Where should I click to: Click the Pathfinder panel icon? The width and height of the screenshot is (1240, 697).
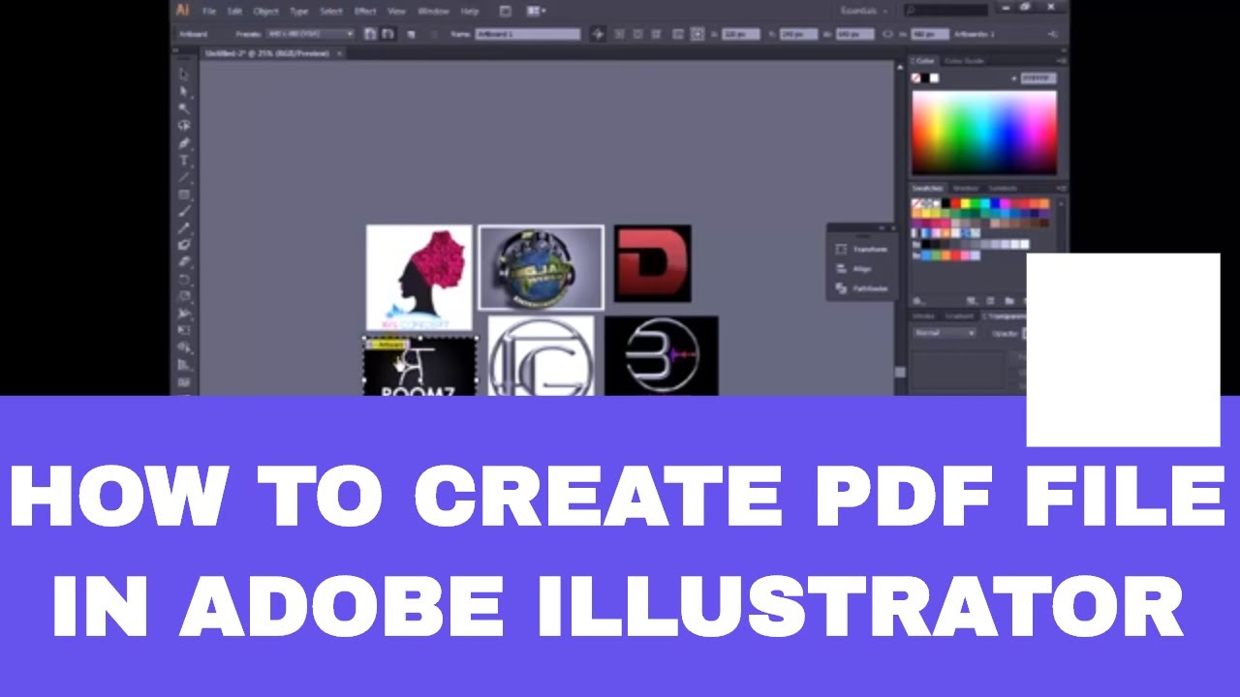tap(841, 288)
